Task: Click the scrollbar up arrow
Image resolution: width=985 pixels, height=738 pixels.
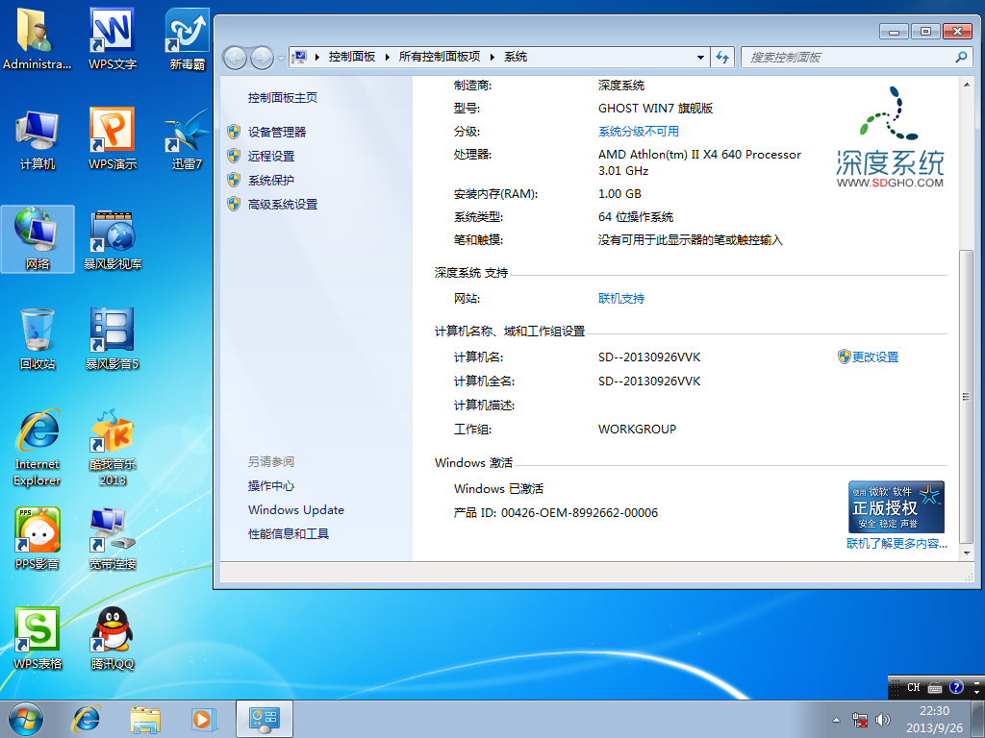Action: tap(967, 85)
